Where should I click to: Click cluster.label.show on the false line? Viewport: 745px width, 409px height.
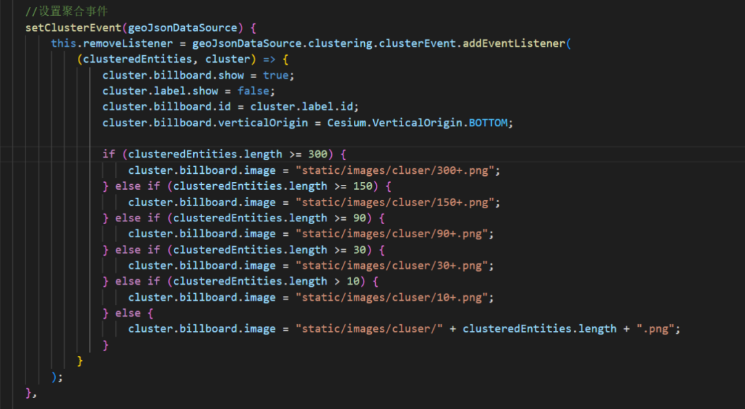160,91
